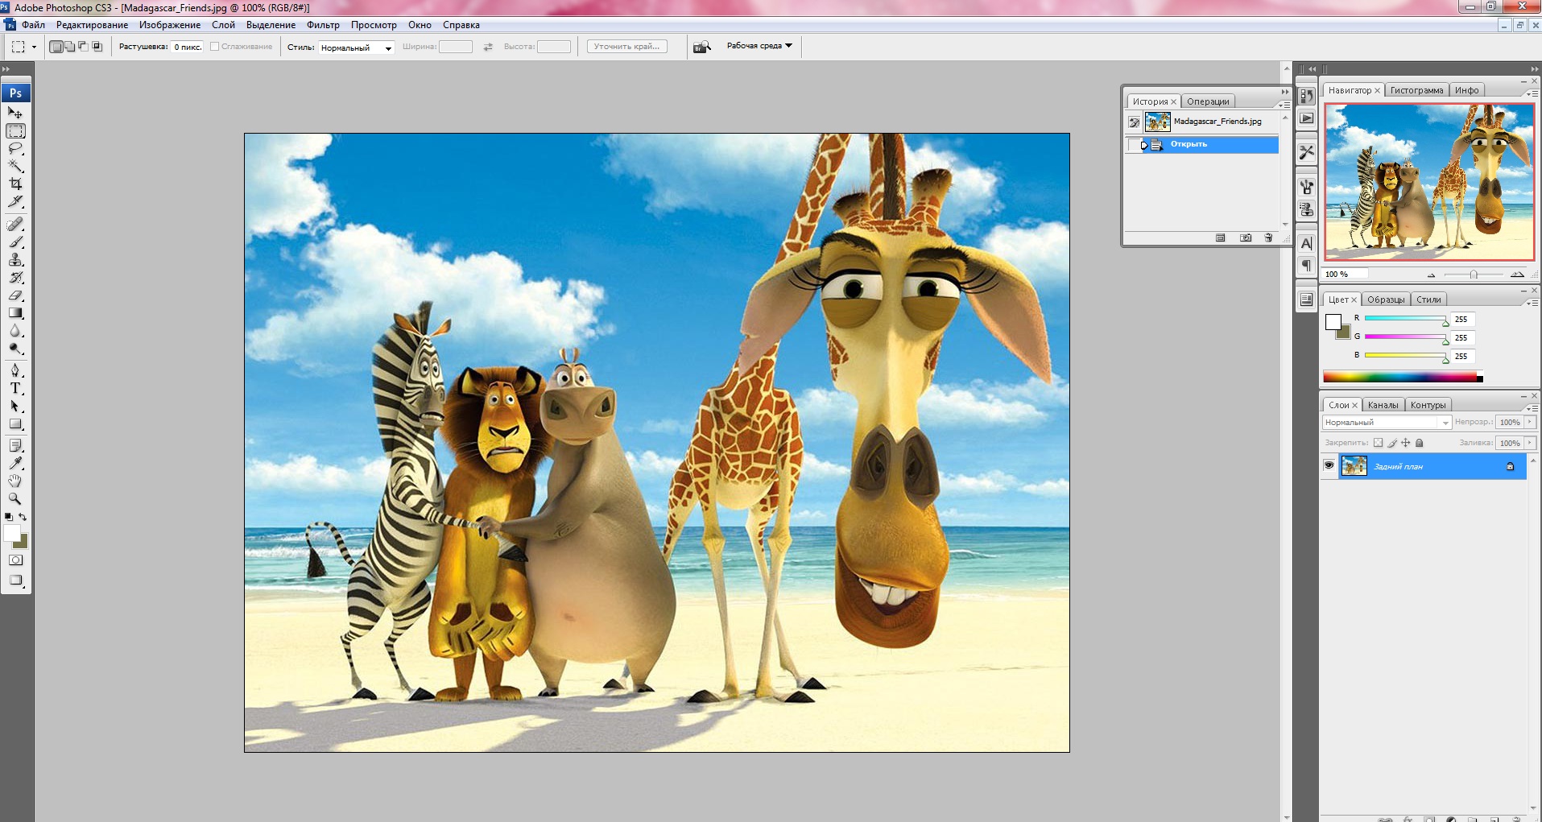Select the Hand tool
The width and height of the screenshot is (1542, 822).
15,481
